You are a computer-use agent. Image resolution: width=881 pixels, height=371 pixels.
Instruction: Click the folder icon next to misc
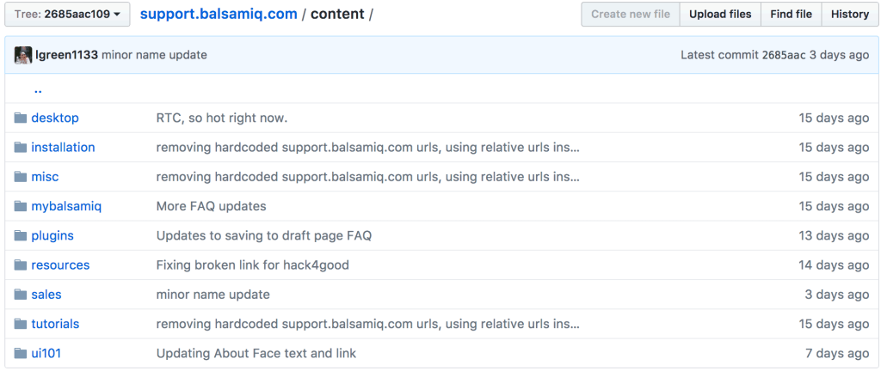click(x=21, y=177)
